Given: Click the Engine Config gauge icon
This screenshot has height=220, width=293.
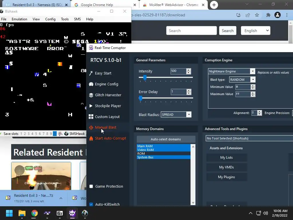Looking at the screenshot, I should pyautogui.click(x=91, y=84).
